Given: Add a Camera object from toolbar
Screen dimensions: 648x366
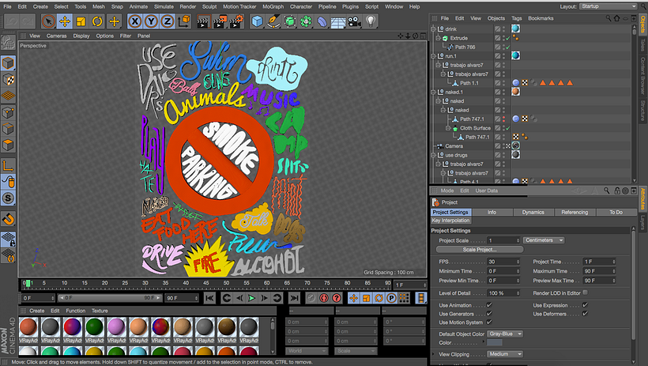Looking at the screenshot, I should coord(354,21).
